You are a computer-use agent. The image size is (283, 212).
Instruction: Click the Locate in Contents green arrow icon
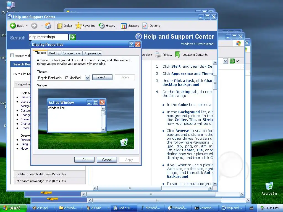point(178,54)
